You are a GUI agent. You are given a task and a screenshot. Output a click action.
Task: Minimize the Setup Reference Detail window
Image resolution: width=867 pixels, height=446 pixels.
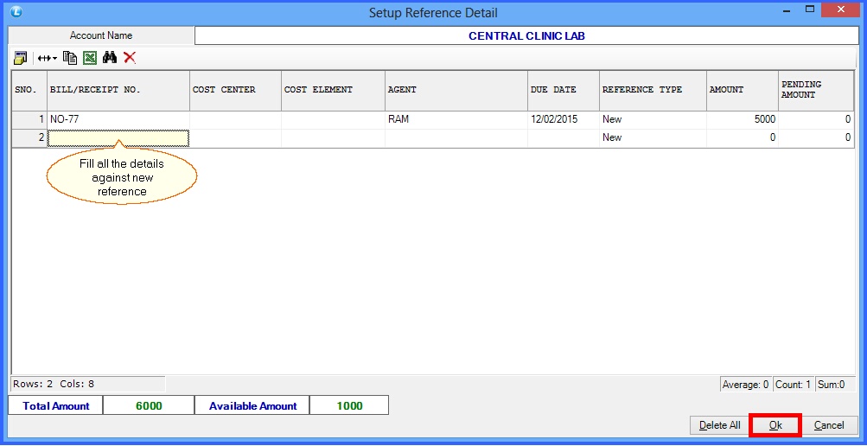pos(786,10)
